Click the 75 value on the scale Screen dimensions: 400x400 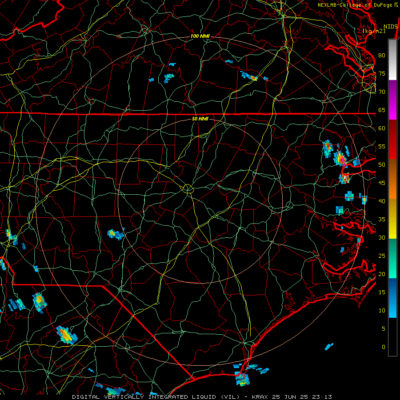tap(382, 74)
